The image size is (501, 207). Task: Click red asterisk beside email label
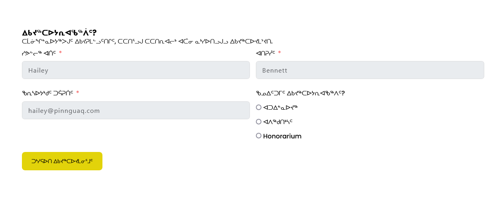(78, 93)
